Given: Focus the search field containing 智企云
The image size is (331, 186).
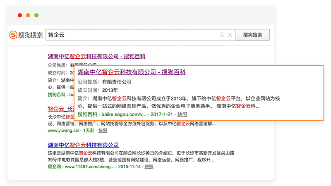Looking at the screenshot, I should tap(141, 35).
